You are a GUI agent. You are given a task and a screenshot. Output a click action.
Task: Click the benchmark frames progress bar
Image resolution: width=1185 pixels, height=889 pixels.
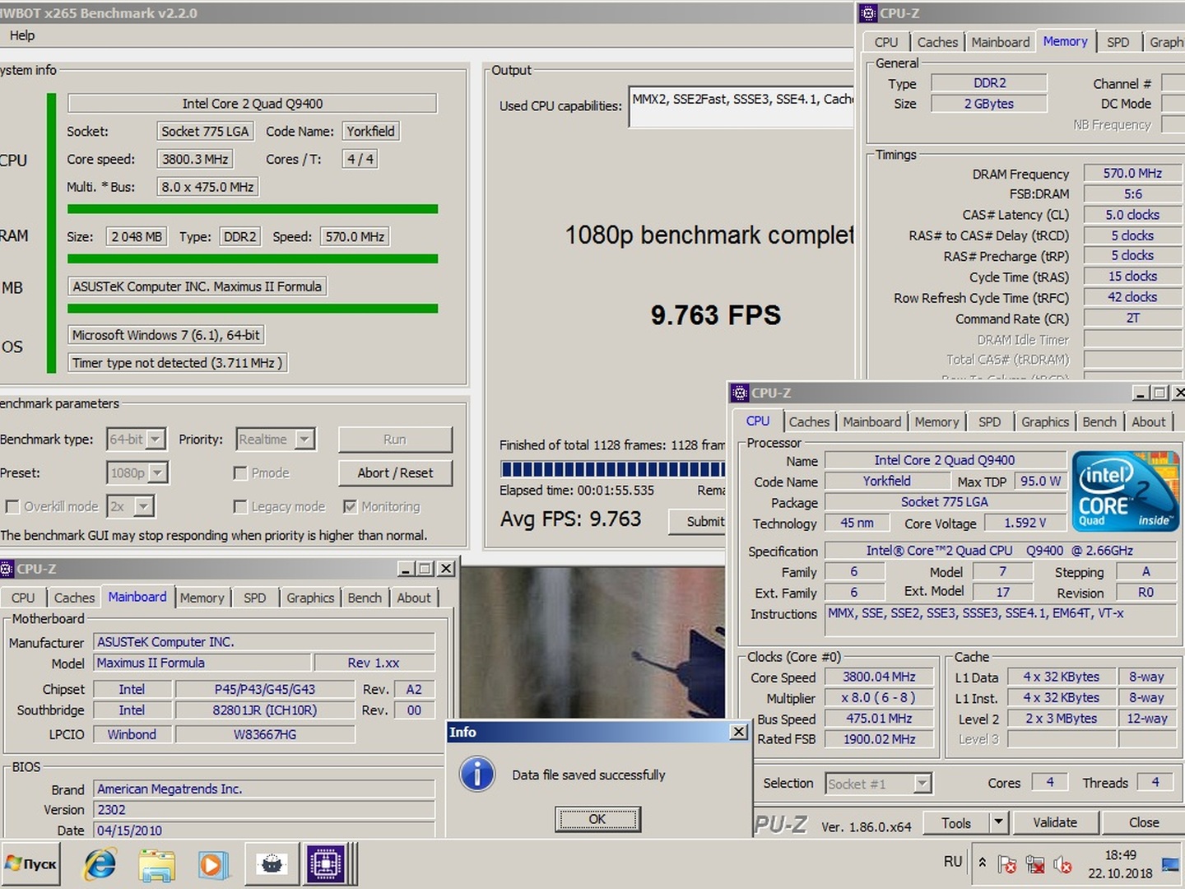613,469
